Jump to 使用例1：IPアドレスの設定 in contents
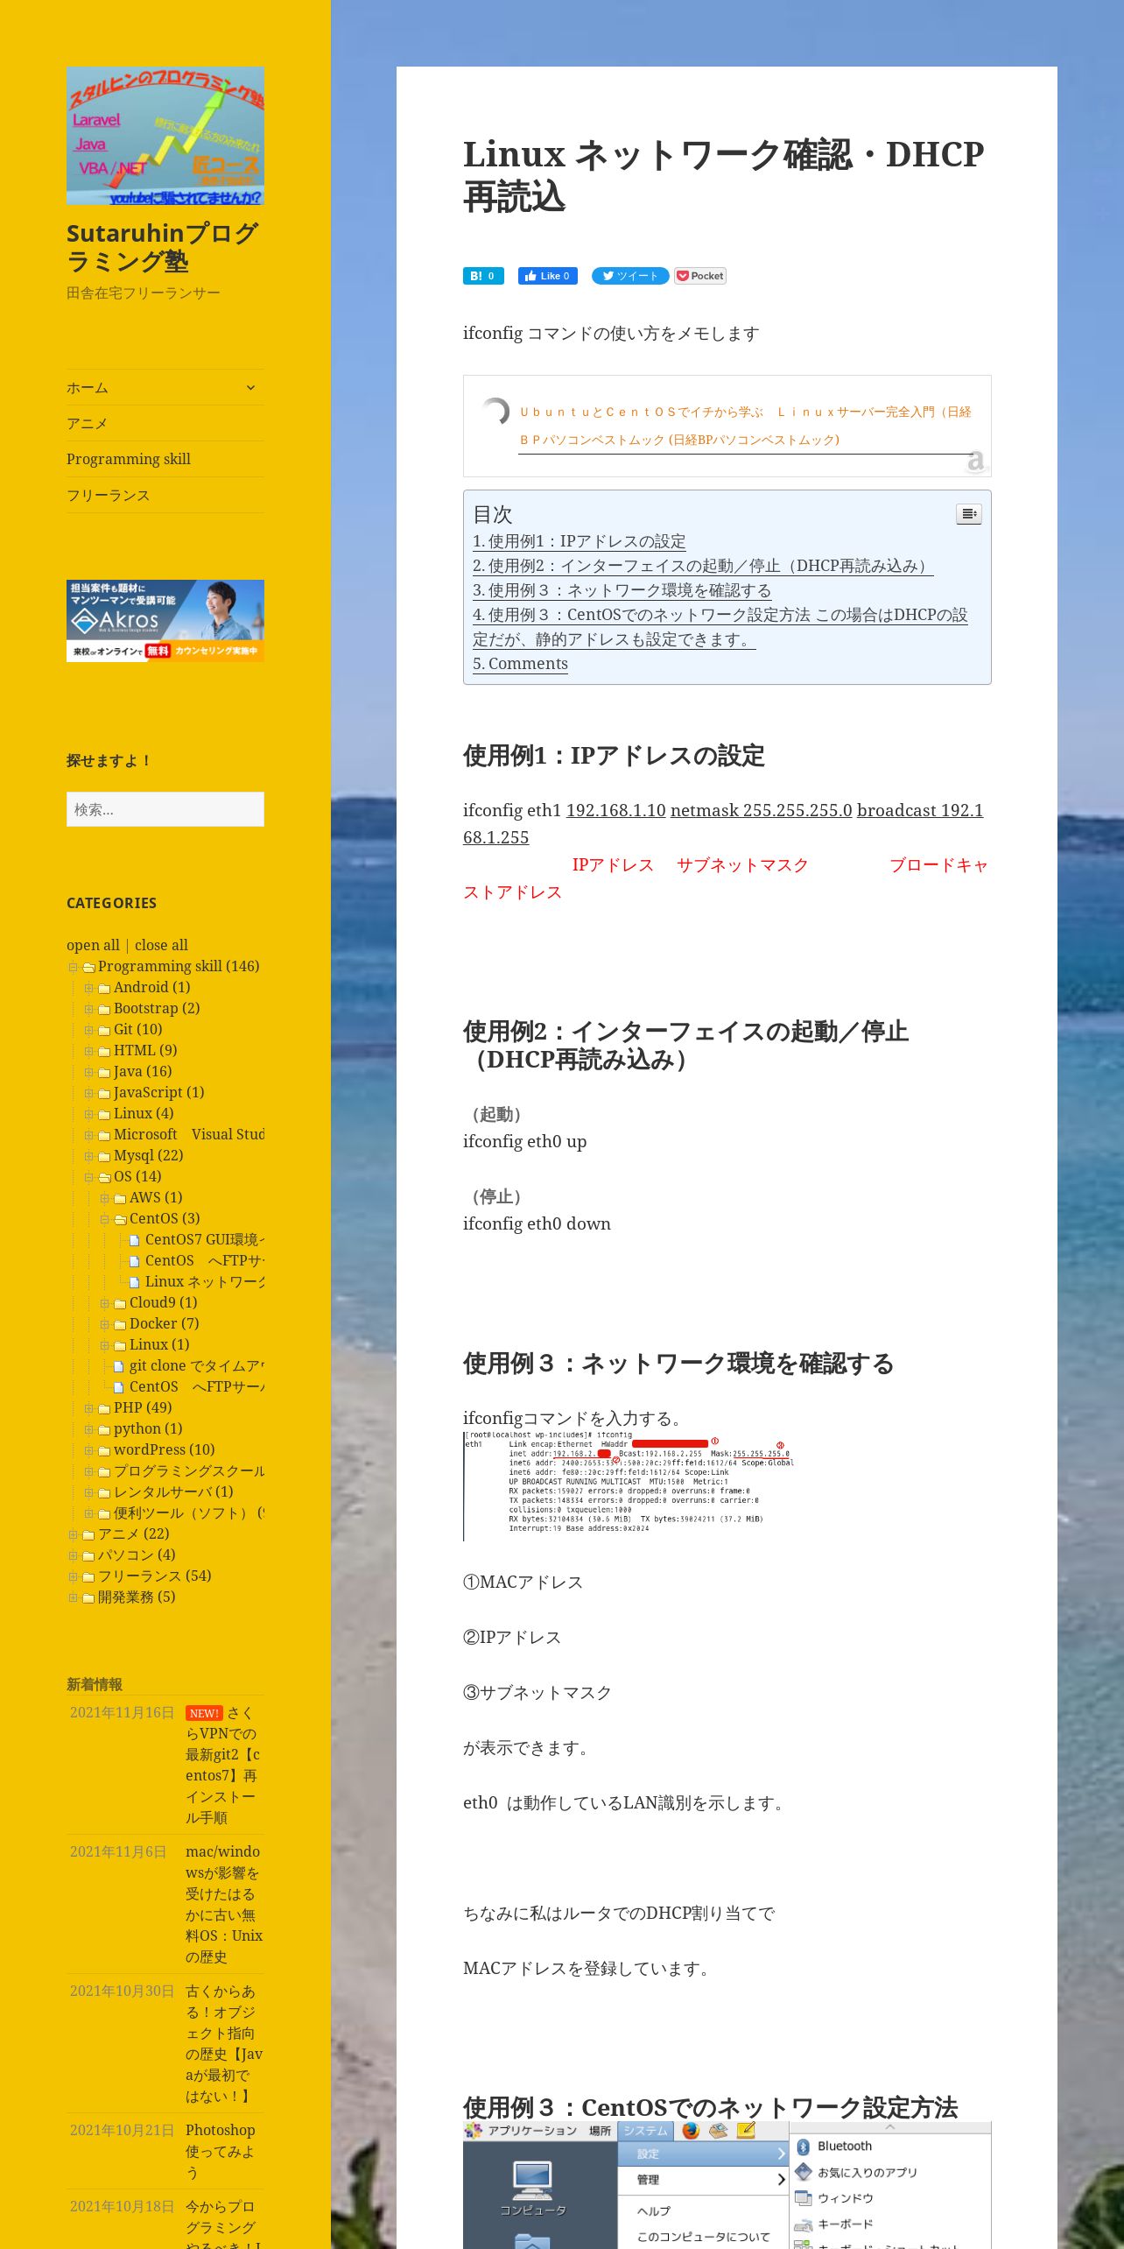The image size is (1124, 2249). pos(580,541)
